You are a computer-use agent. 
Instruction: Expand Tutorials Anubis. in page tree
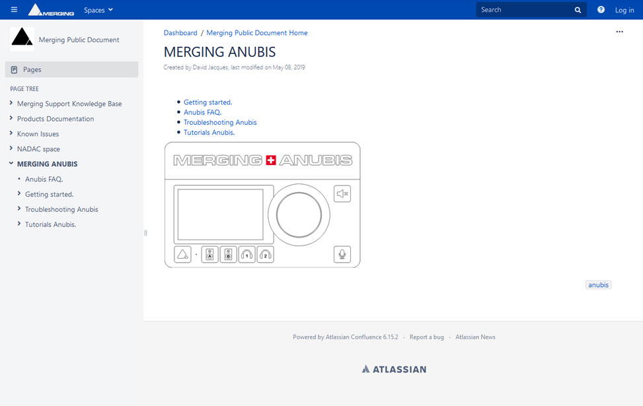19,224
